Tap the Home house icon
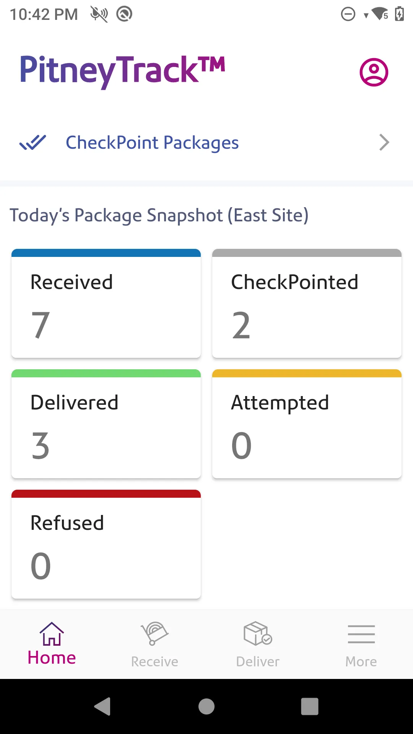413x734 pixels. [x=52, y=634]
